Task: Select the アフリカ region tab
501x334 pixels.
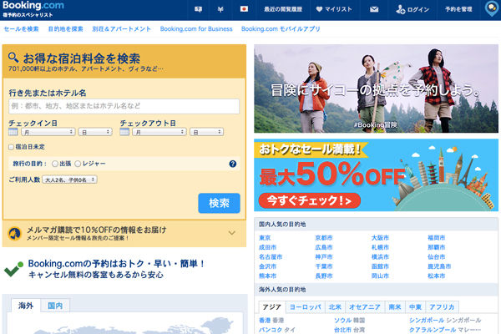Action: point(442,307)
